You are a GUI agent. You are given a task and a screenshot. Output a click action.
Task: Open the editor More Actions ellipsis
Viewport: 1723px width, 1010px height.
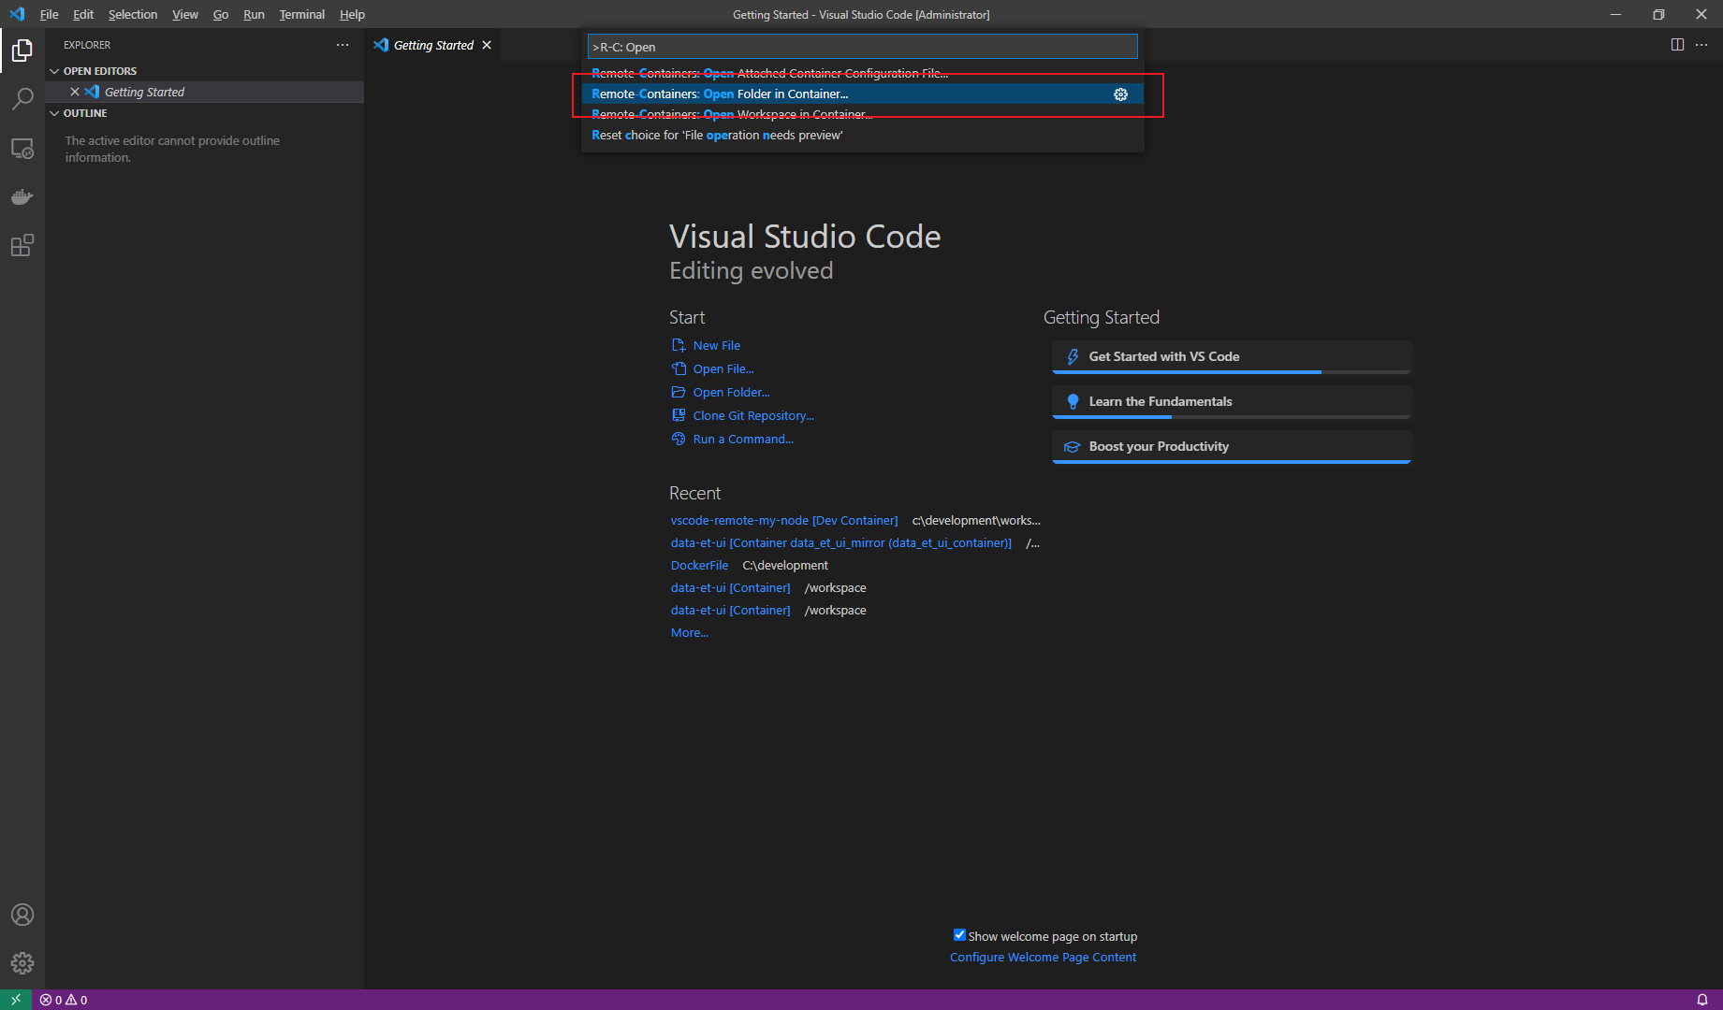click(x=1701, y=45)
